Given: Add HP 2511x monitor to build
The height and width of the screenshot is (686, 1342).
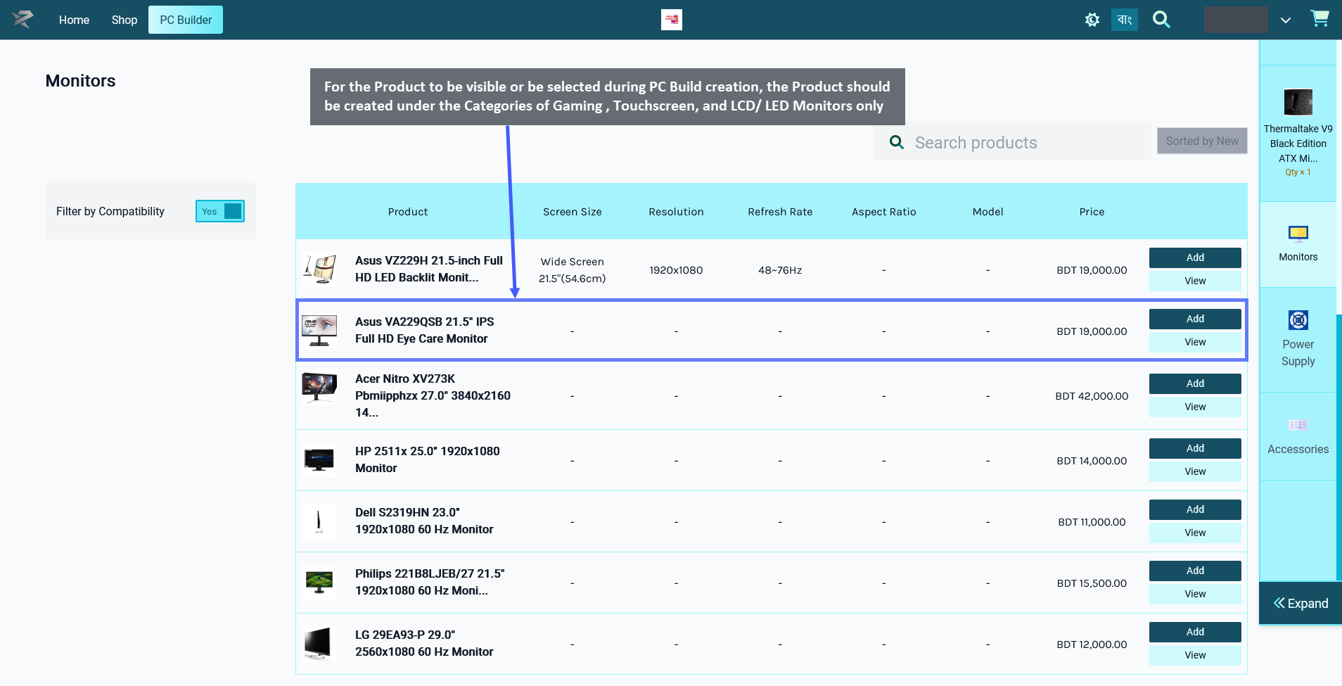Looking at the screenshot, I should click(x=1195, y=448).
